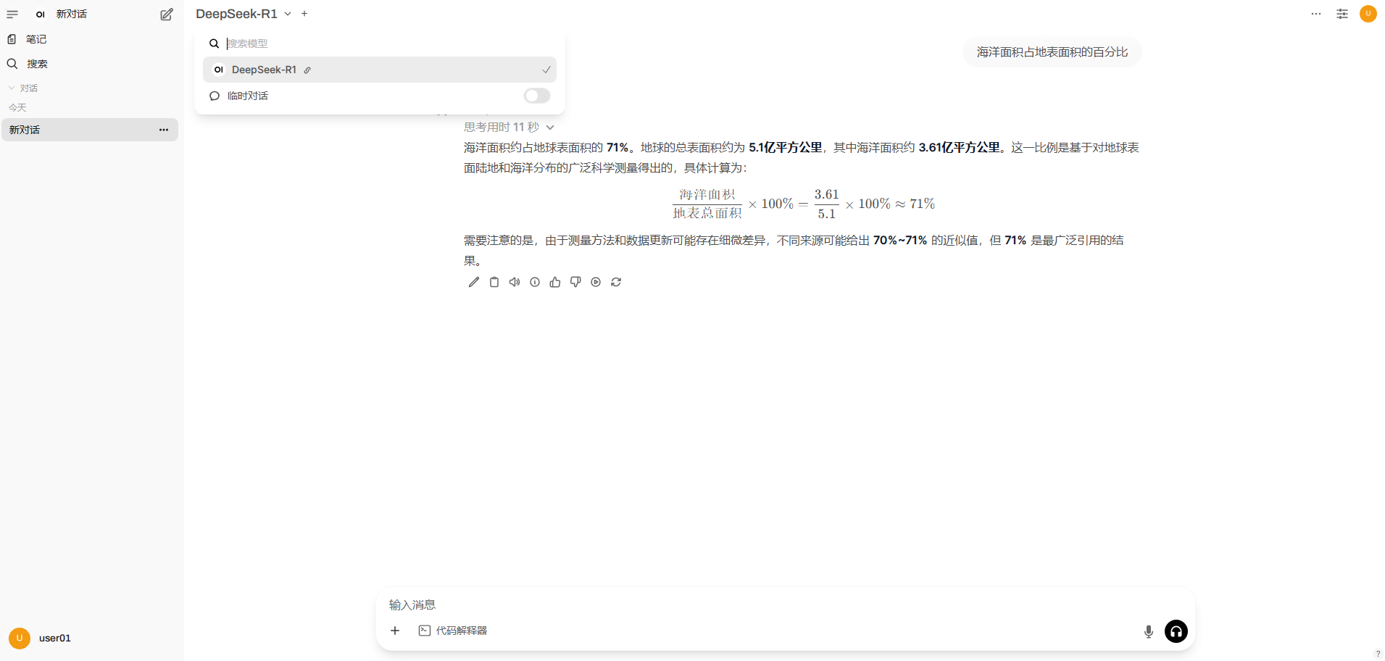1385x661 pixels.
Task: Edit the assistant's response message
Action: tap(473, 282)
